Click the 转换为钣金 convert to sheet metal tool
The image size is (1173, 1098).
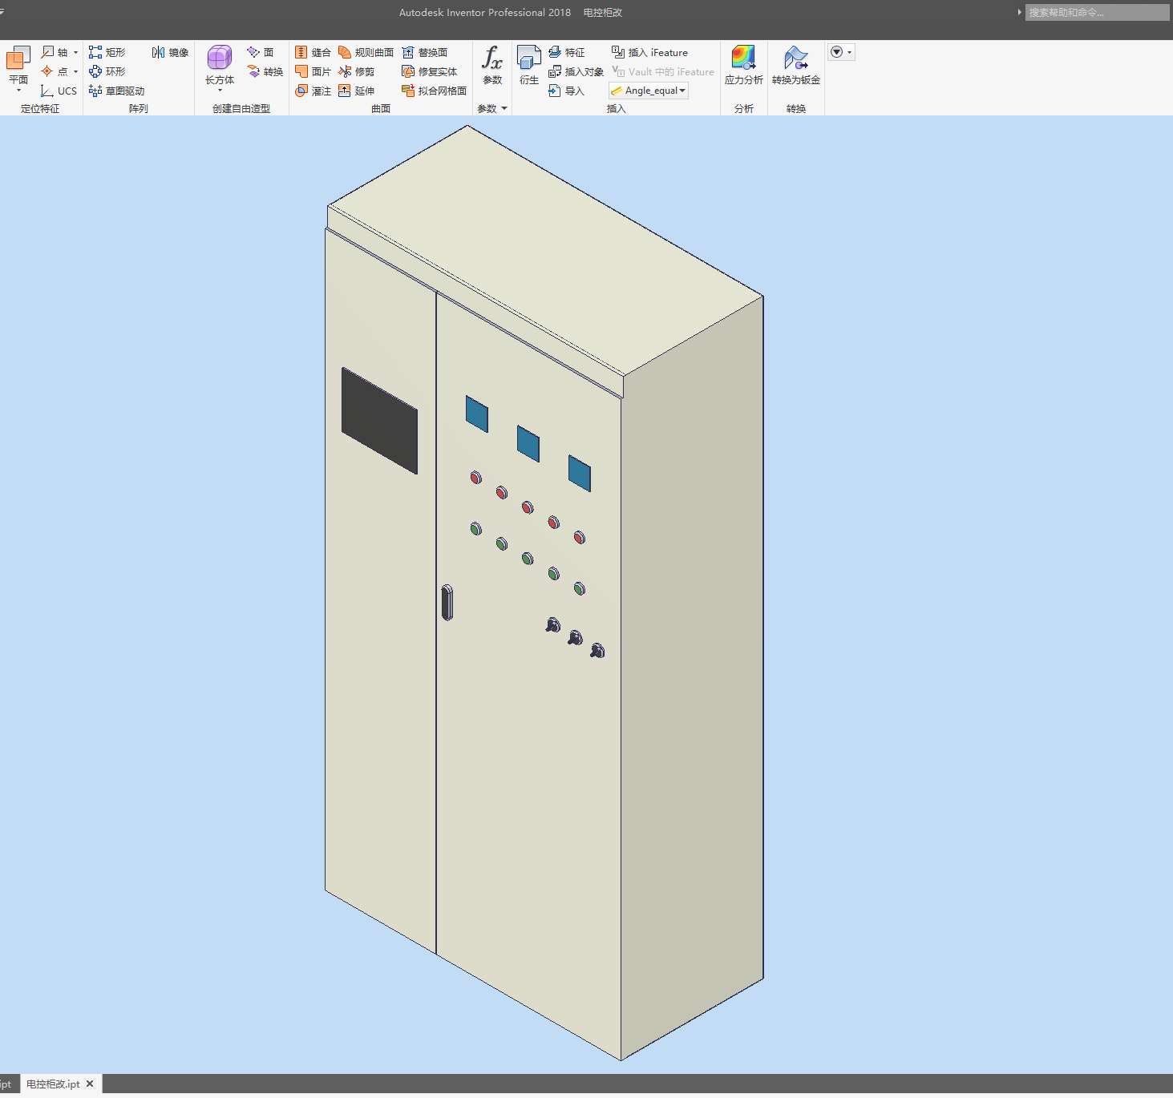click(796, 64)
